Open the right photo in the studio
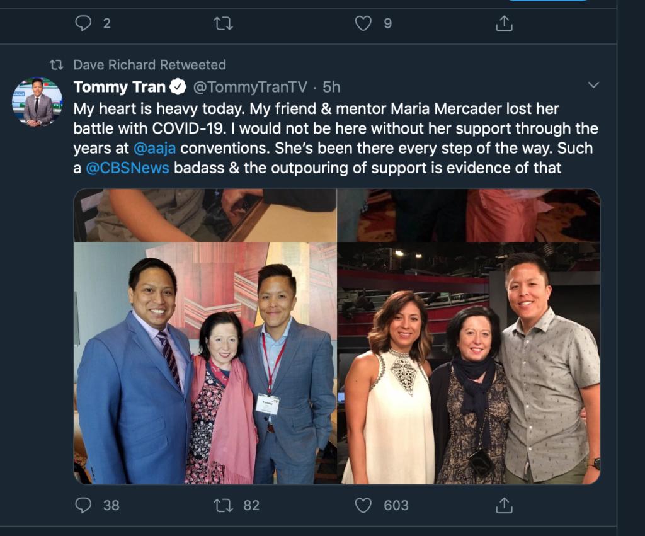Image resolution: width=645 pixels, height=536 pixels. [x=469, y=336]
